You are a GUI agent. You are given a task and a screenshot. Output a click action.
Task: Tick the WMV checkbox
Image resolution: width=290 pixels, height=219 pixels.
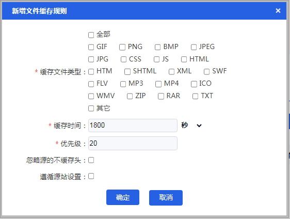(91, 96)
